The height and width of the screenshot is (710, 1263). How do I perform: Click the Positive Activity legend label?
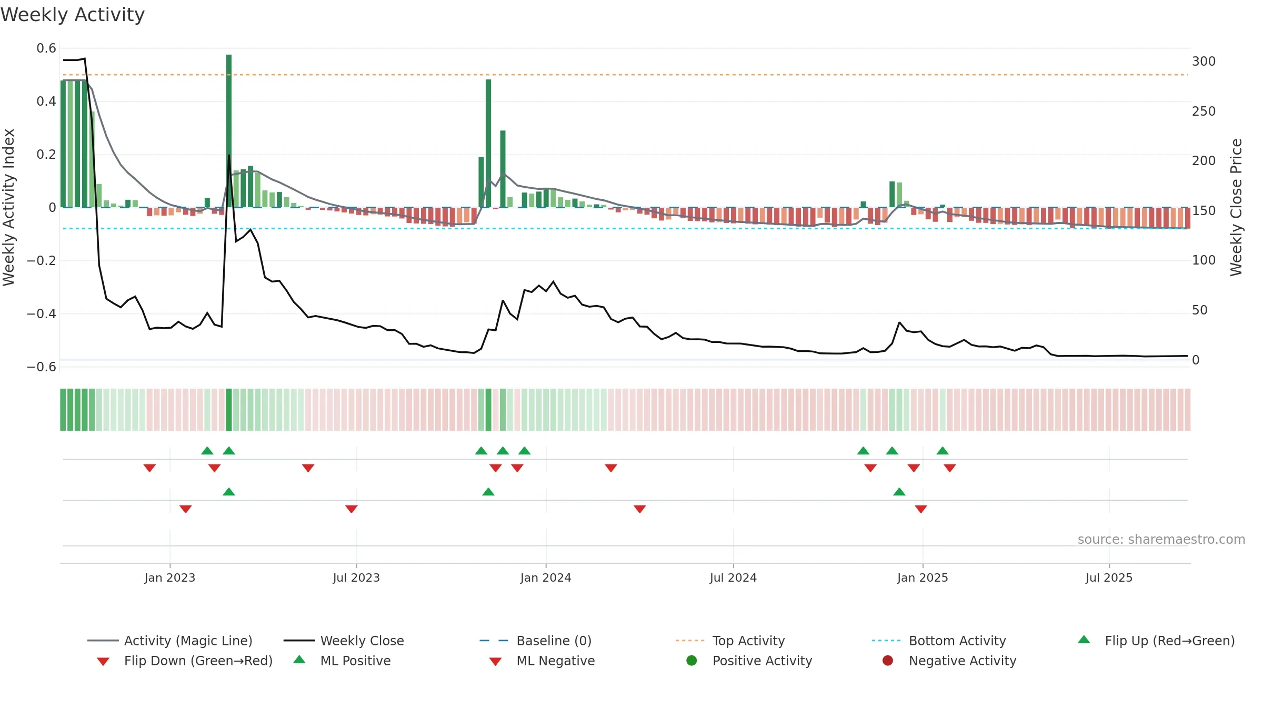pos(763,661)
